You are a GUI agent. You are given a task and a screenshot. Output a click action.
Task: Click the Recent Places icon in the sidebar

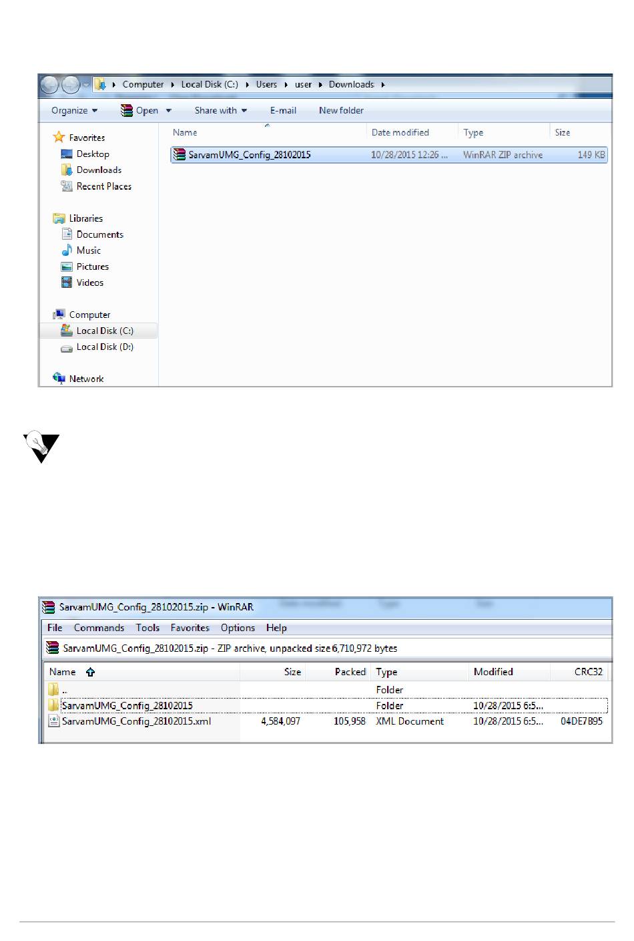click(x=67, y=186)
